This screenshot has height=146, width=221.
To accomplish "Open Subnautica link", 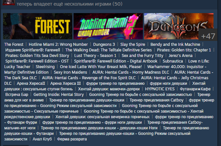I will point(173,61).
